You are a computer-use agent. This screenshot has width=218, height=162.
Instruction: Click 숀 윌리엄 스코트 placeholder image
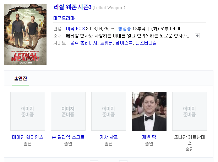coord(68,111)
